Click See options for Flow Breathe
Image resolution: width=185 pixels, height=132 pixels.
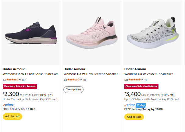tap(73, 89)
